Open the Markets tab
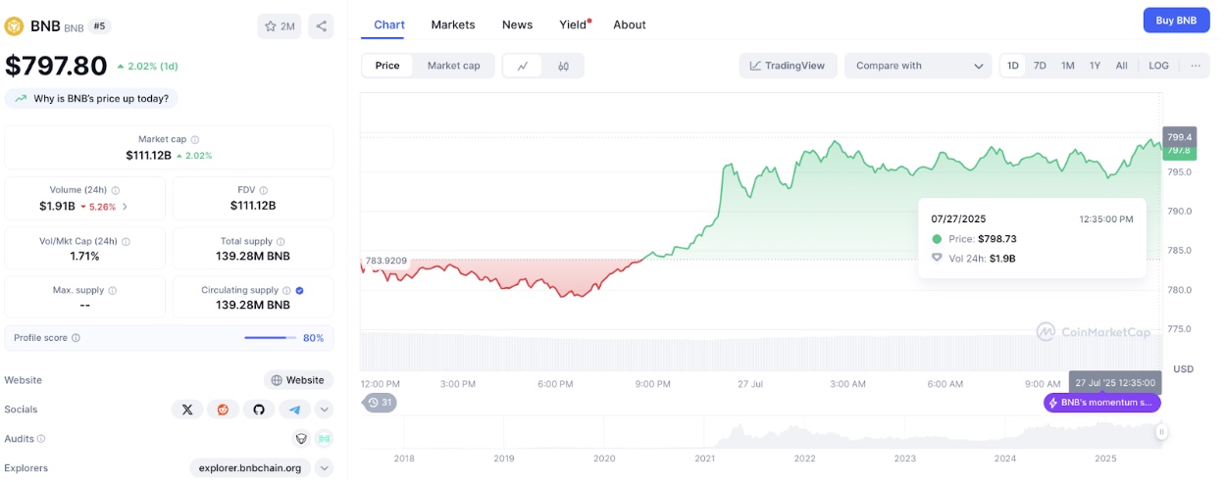 453,24
